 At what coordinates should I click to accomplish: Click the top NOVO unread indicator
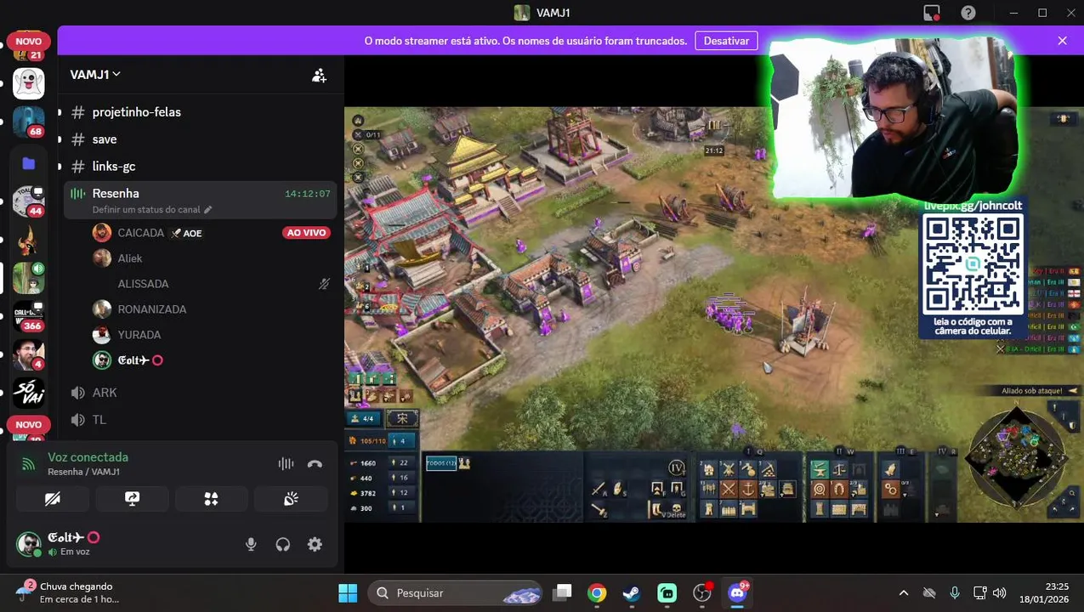(x=28, y=42)
